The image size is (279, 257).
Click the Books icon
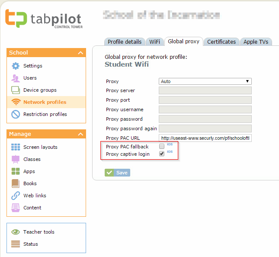coord(16,183)
